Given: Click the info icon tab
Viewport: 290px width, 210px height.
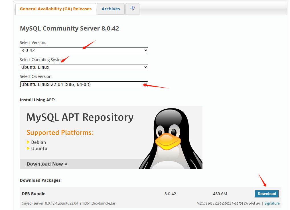Looking at the screenshot, I should tap(132, 9).
